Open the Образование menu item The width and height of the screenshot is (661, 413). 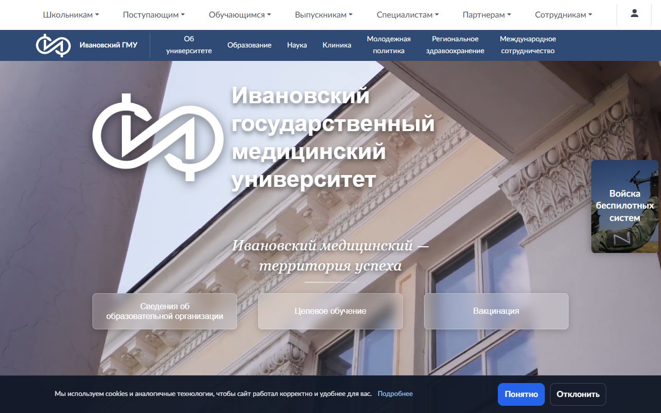249,45
